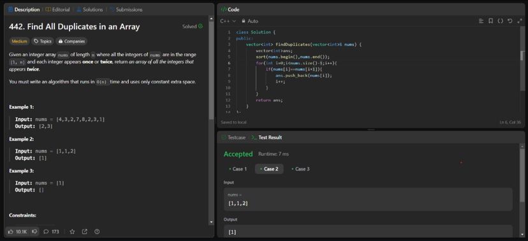Add problem to favorites with star icon

(x=72, y=231)
